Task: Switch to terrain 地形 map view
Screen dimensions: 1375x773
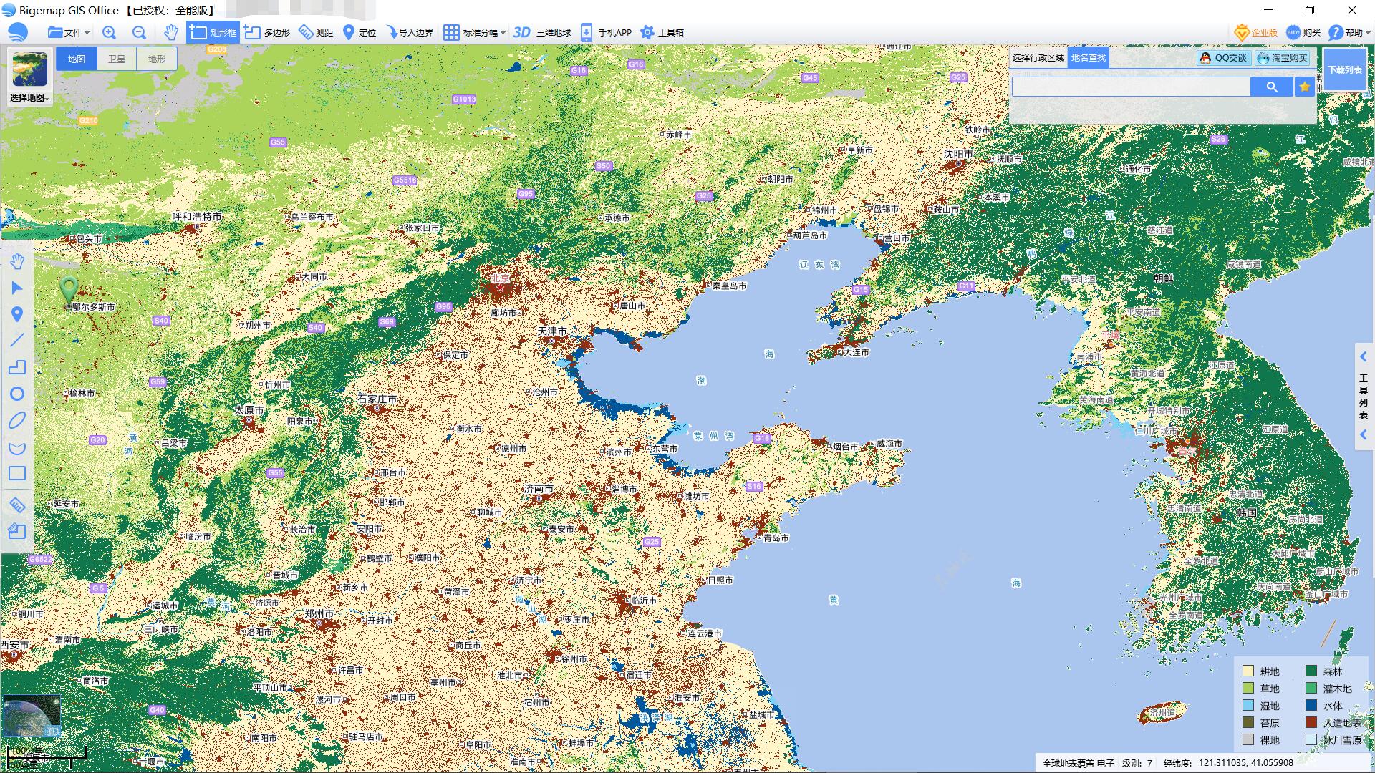Action: tap(156, 59)
